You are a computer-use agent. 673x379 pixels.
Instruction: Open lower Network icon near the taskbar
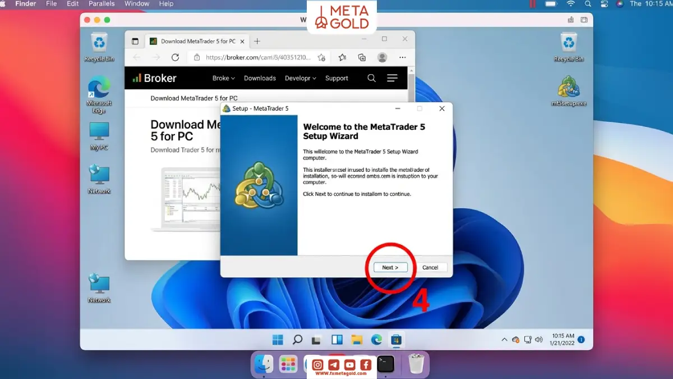point(99,289)
